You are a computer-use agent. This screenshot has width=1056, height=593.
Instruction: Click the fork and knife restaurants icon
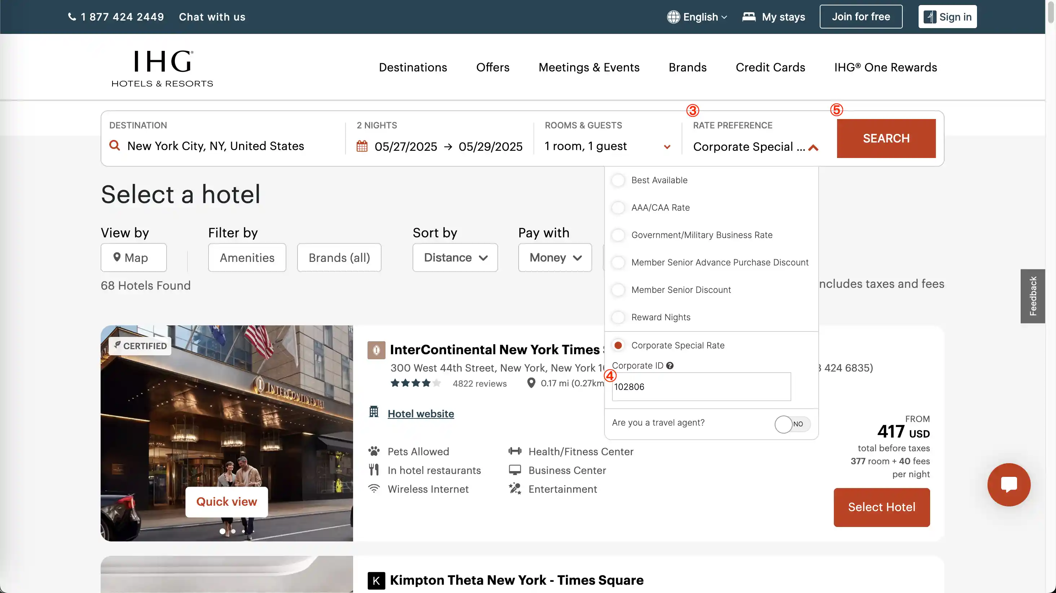373,470
